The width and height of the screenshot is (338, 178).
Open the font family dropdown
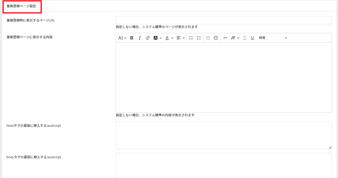point(235,38)
